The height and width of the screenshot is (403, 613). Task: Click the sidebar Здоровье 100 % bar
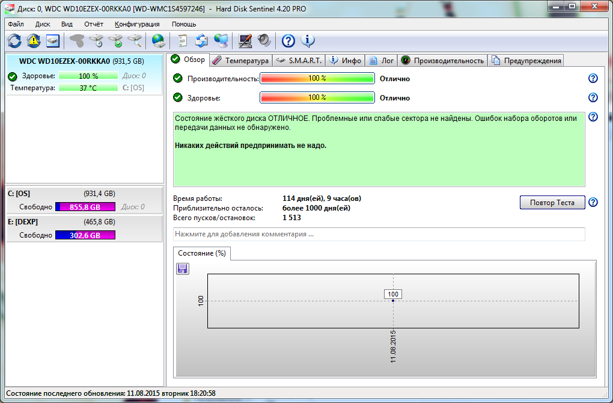[88, 76]
